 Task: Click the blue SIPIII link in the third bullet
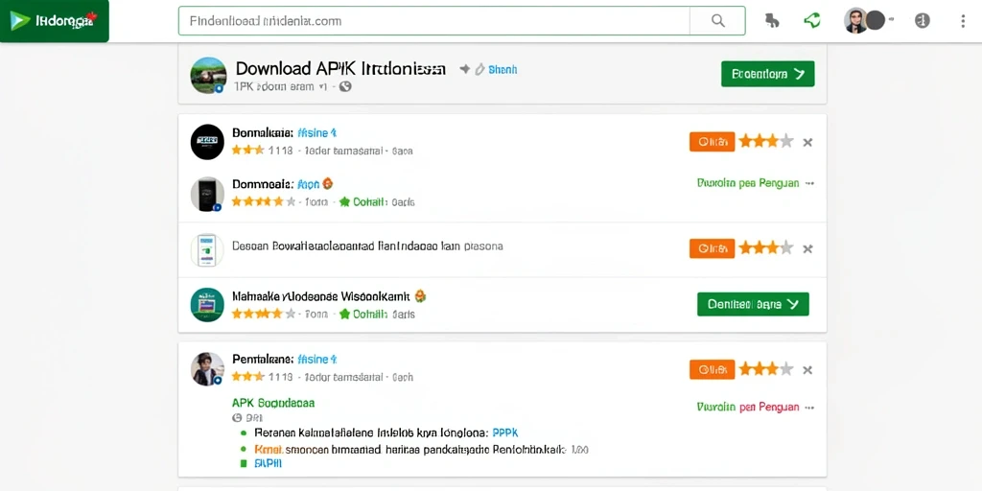click(269, 464)
